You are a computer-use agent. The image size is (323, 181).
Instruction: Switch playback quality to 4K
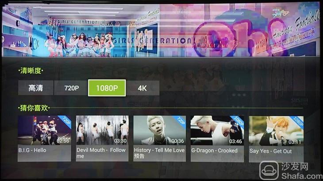point(142,88)
